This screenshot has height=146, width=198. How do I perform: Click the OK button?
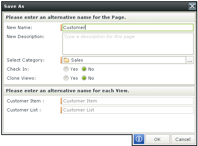coord(158,139)
